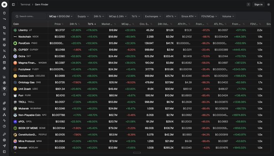Screen dimensions: 274x156
Task: Open the question mark help icon
Action: [x=248, y=4]
